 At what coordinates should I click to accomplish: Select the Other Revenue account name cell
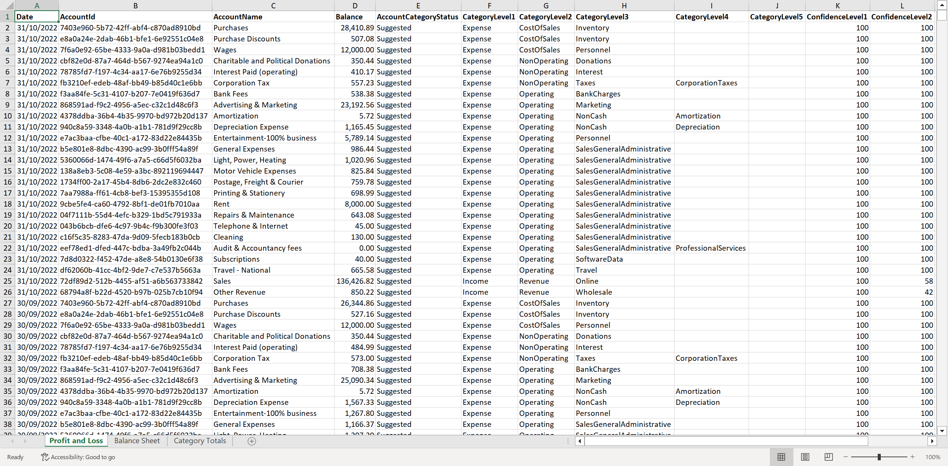[273, 292]
